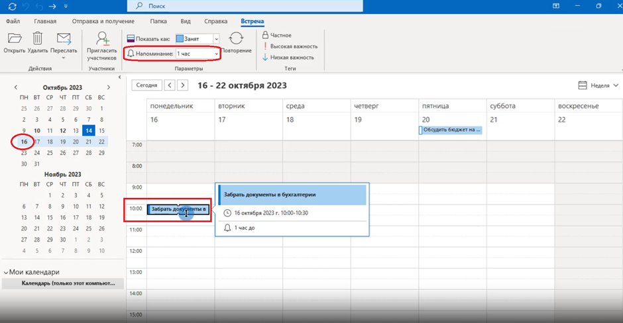Viewport: 623px width, 323px height.
Task: Open the Show As status dropdown
Action: click(x=216, y=39)
